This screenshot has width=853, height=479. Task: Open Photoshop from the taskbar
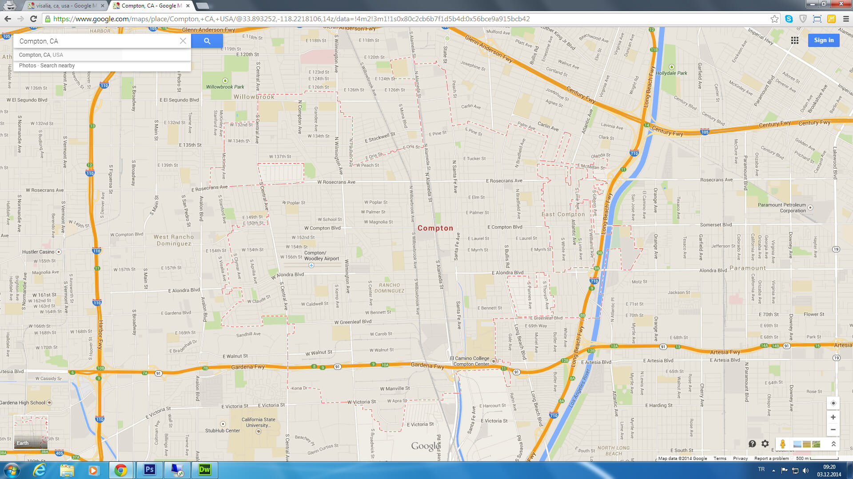(x=149, y=470)
